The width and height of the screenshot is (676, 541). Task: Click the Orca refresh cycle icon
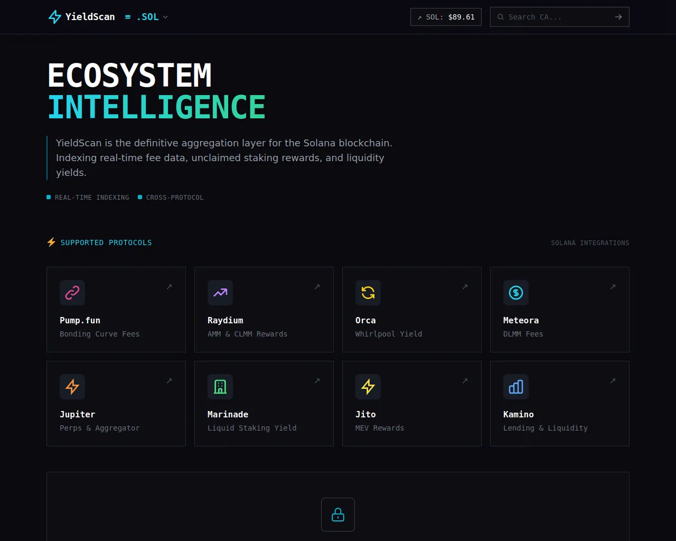coord(368,293)
